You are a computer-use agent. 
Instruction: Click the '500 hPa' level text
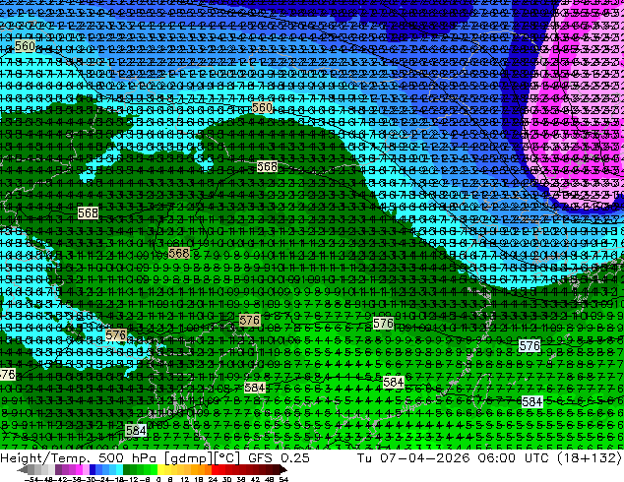coord(129,457)
